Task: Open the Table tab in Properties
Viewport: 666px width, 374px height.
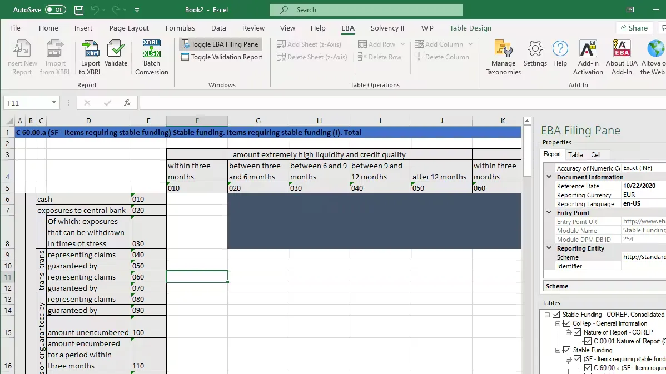Action: (575, 155)
